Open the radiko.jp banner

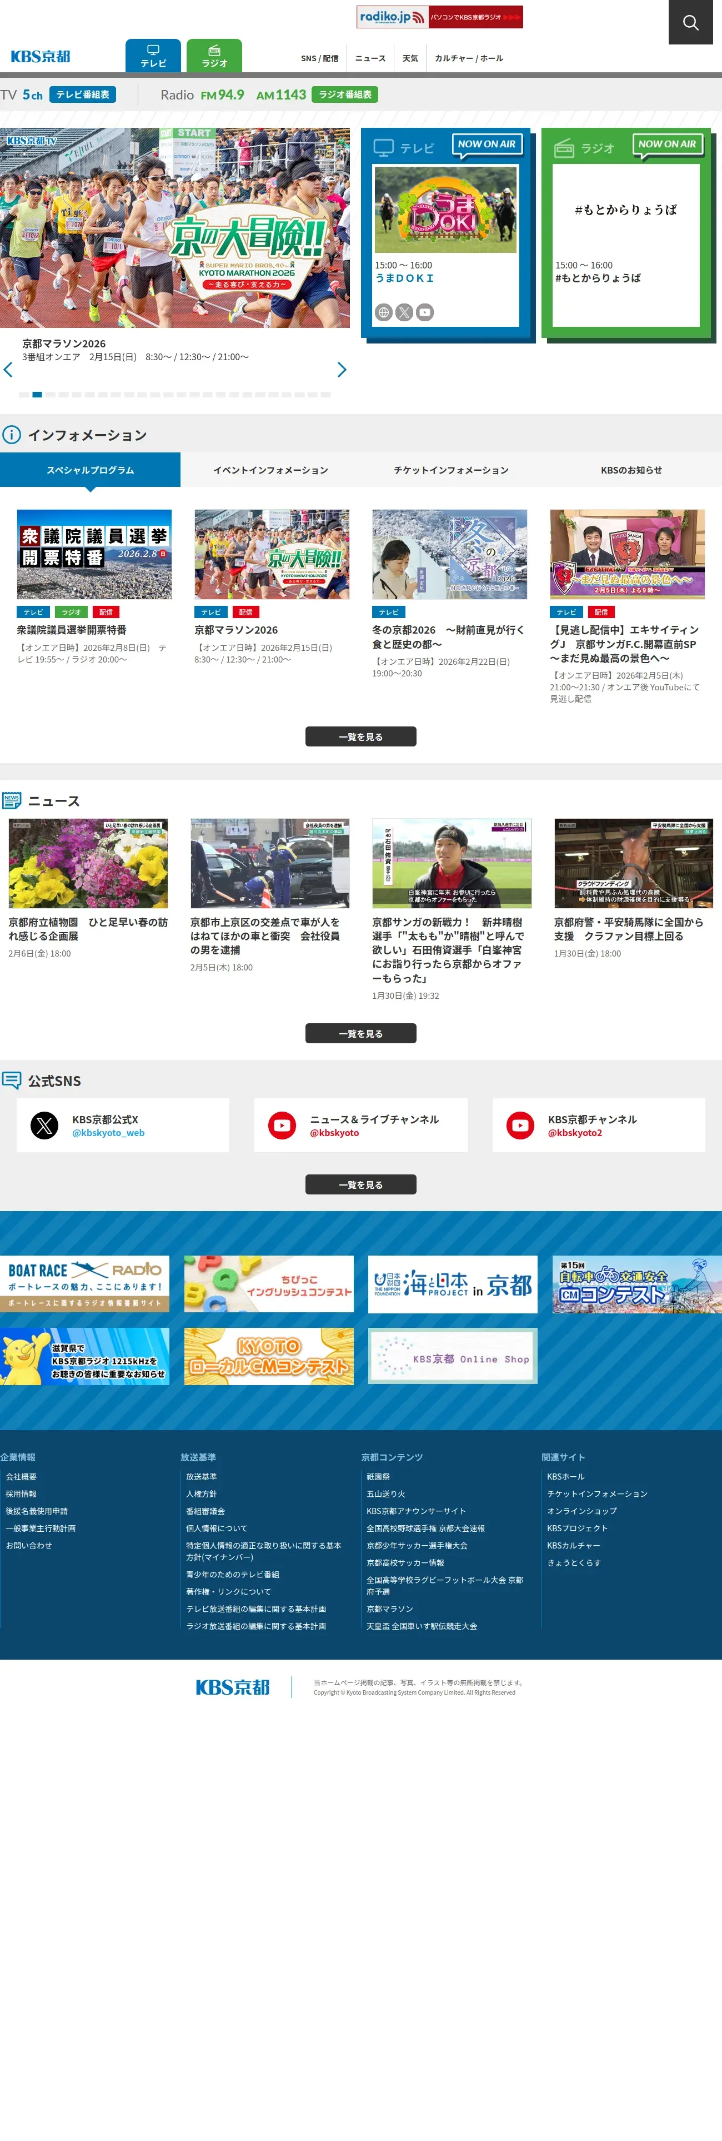click(x=439, y=17)
